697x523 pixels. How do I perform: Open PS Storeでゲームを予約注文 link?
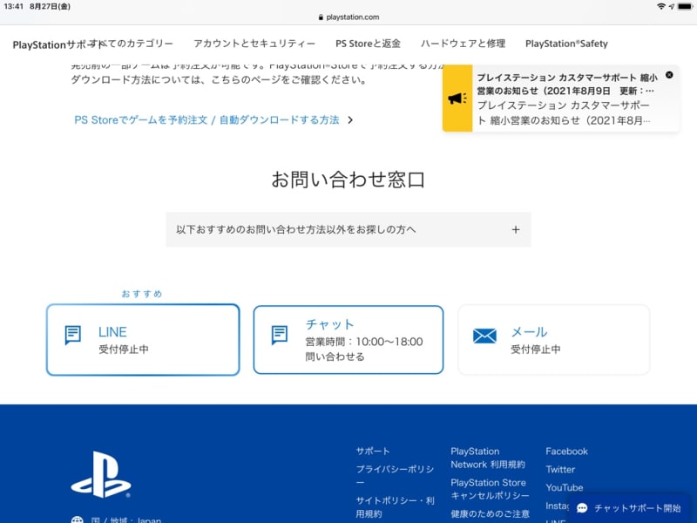(206, 120)
